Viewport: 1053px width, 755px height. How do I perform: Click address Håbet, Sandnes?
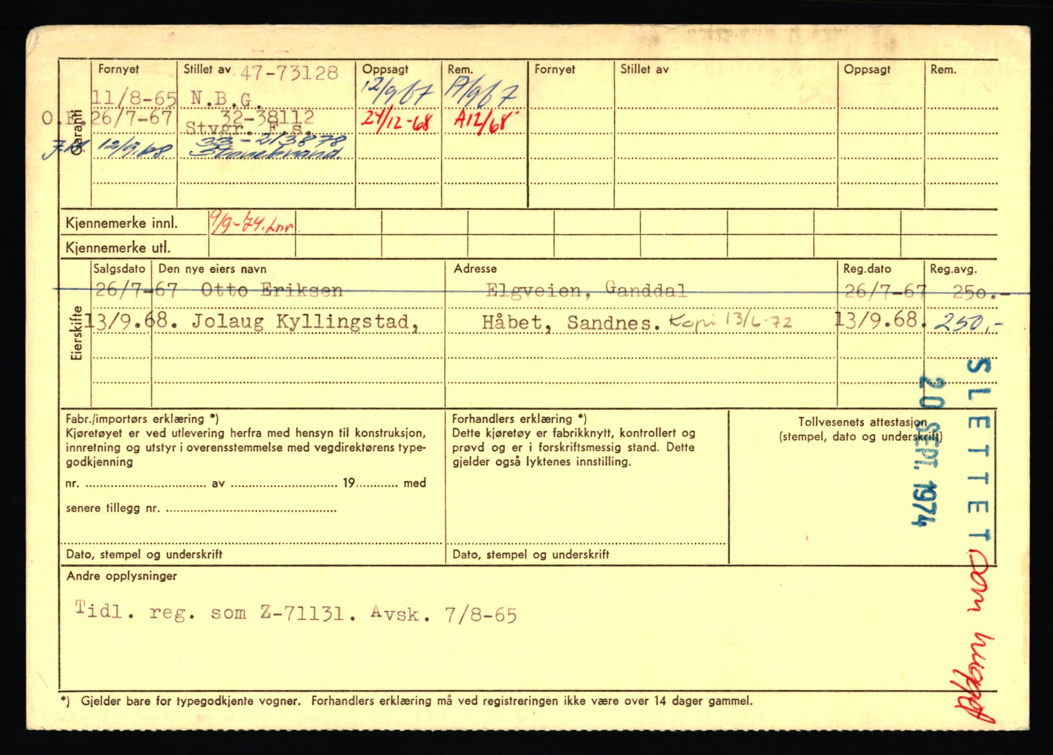tap(571, 323)
